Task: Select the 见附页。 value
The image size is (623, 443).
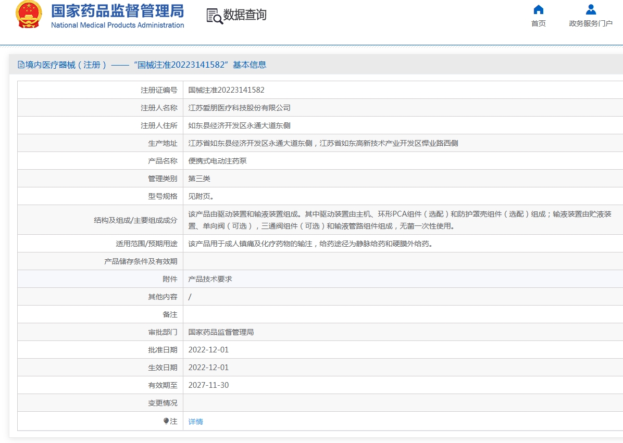Action: pos(201,196)
